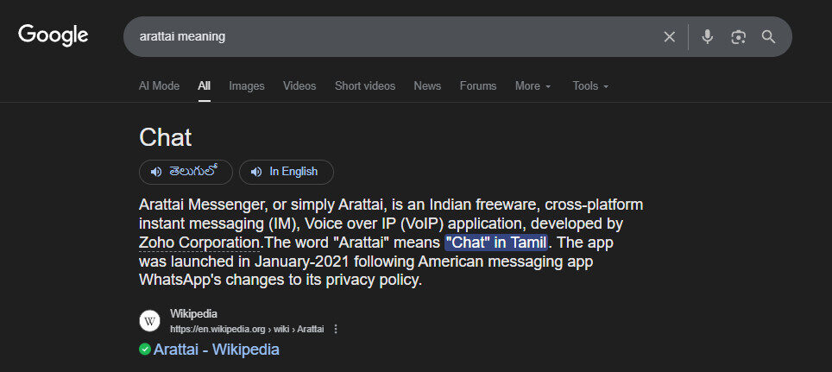Screen dimensions: 832x372
Task: Open the Tools dropdown
Action: pos(590,86)
